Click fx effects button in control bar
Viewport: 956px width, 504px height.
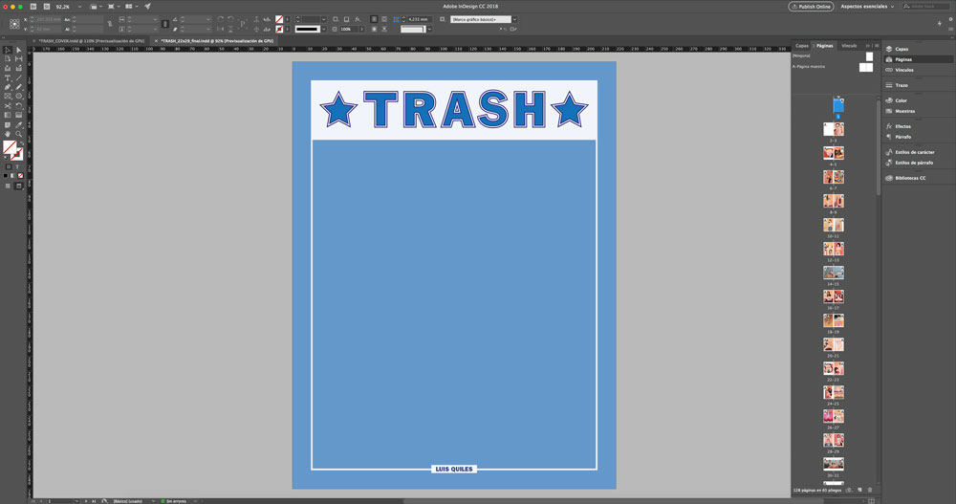coord(358,19)
